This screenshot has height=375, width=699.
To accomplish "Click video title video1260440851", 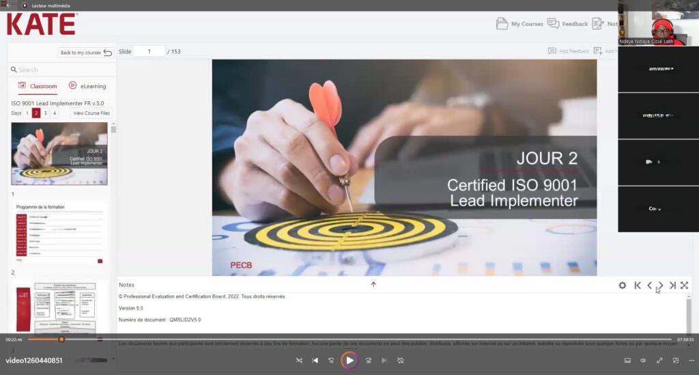I will [x=34, y=360].
